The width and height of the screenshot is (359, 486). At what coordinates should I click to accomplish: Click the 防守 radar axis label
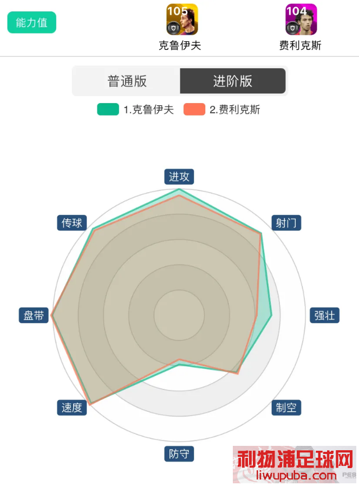(179, 454)
